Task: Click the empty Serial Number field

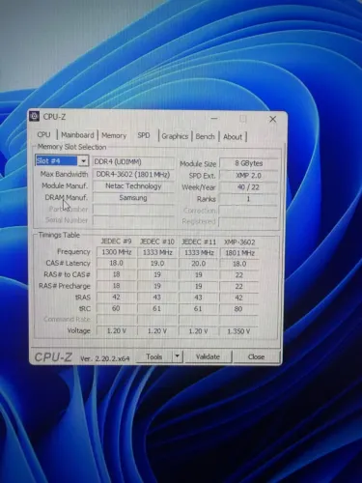Action: click(133, 220)
